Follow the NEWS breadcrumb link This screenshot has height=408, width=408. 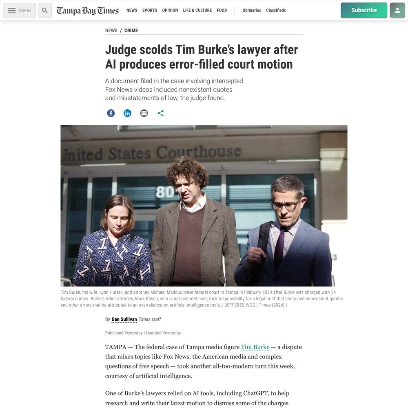(111, 31)
